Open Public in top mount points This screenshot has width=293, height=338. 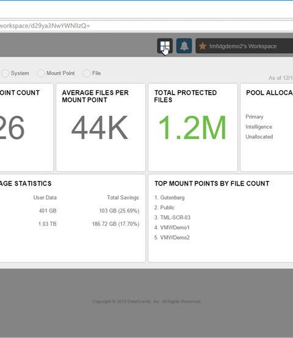tap(167, 207)
